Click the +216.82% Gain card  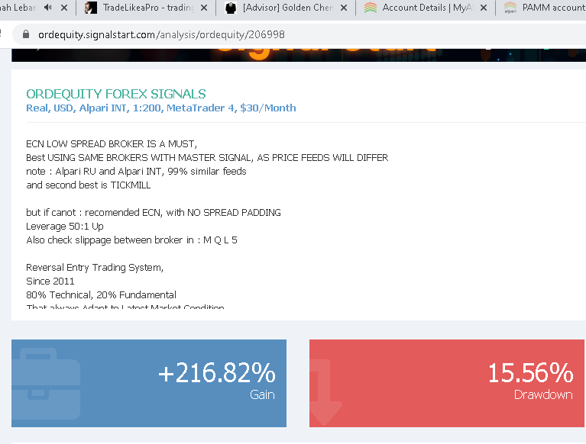point(149,383)
